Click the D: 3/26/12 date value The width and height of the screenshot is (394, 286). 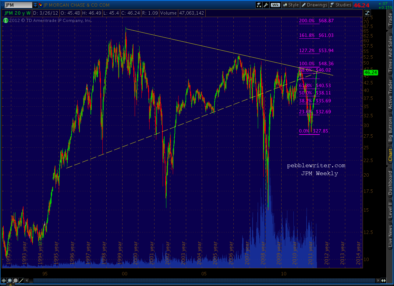pos(45,13)
